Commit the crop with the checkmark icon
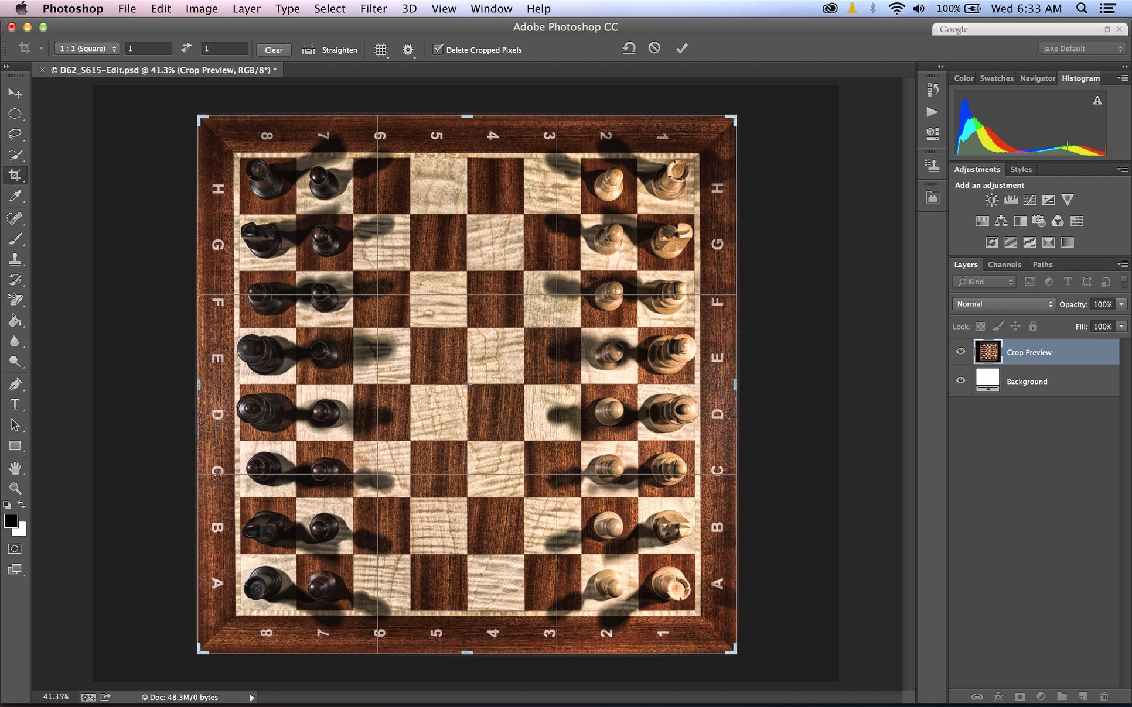Screen dimensions: 1132x707 [681, 49]
